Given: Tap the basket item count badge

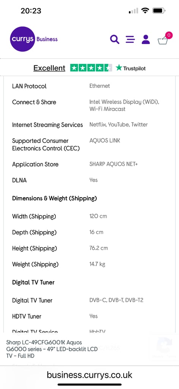Looking at the screenshot, I should click(169, 35).
